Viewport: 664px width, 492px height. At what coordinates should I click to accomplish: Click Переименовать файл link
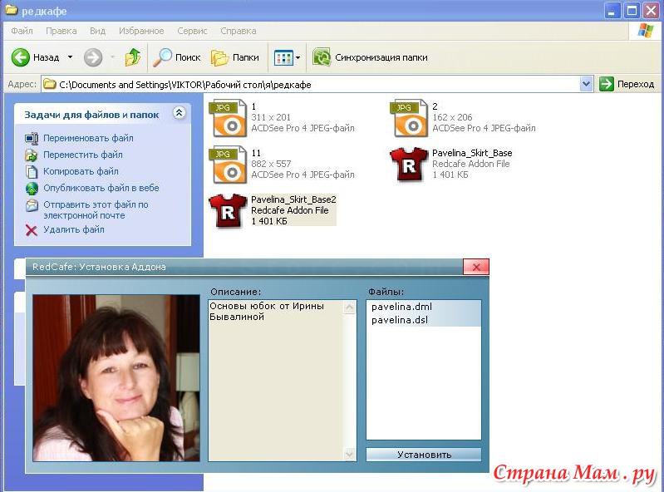tap(88, 138)
